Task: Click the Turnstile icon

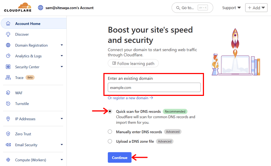Action: [8, 103]
